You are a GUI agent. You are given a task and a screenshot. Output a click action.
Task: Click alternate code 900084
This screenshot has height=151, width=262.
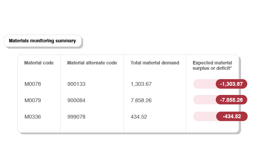point(76,100)
